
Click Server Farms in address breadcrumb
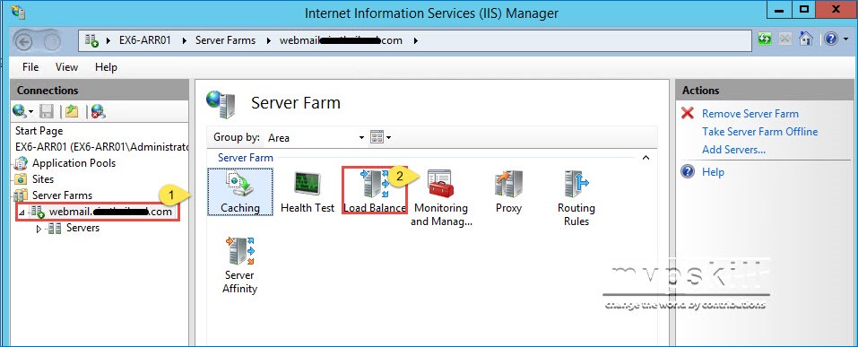click(x=225, y=40)
